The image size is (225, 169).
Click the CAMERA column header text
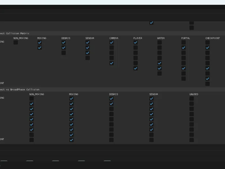pyautogui.click(x=114, y=38)
